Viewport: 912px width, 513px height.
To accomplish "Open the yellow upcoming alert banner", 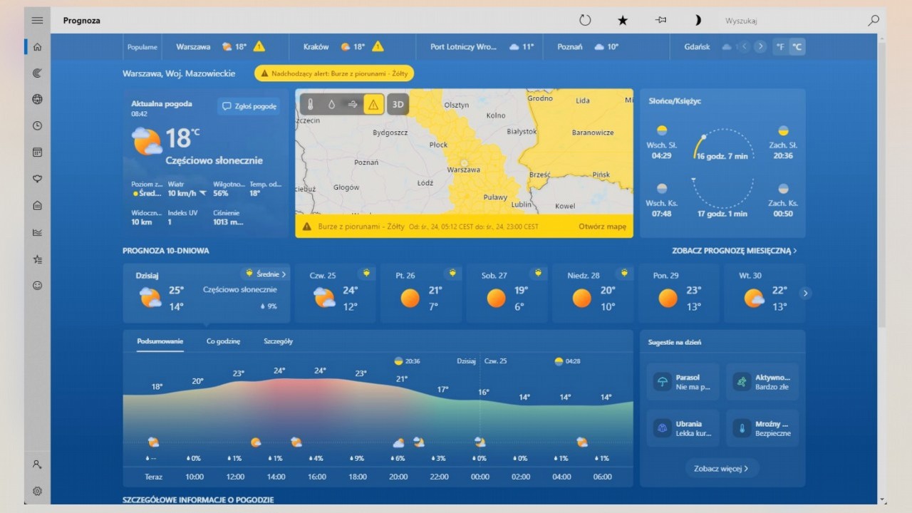I will coord(334,73).
